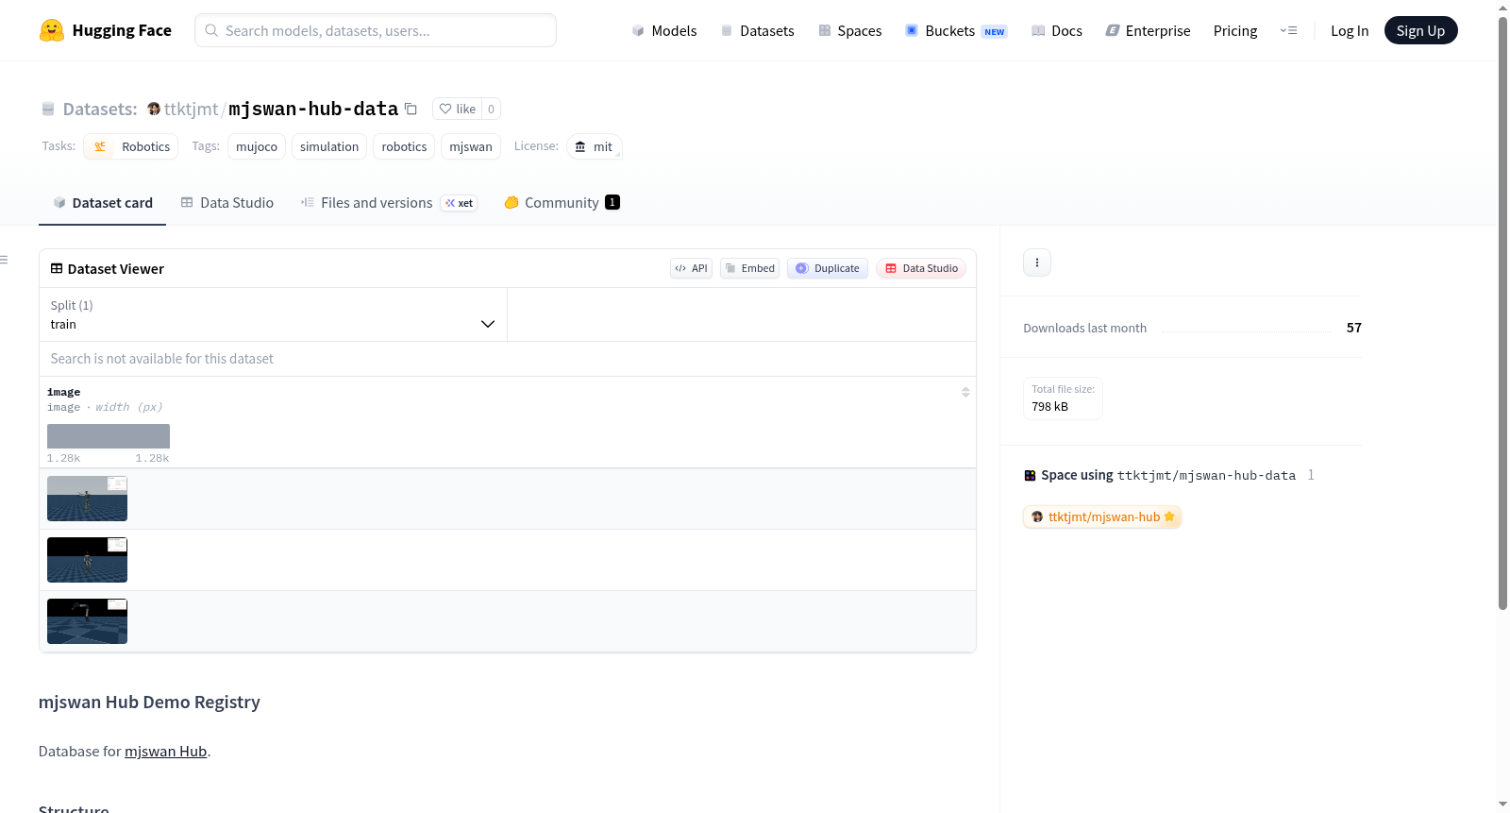This screenshot has height=813, width=1510.
Task: Click the ttktjmt user avatar icon
Action: click(154, 109)
